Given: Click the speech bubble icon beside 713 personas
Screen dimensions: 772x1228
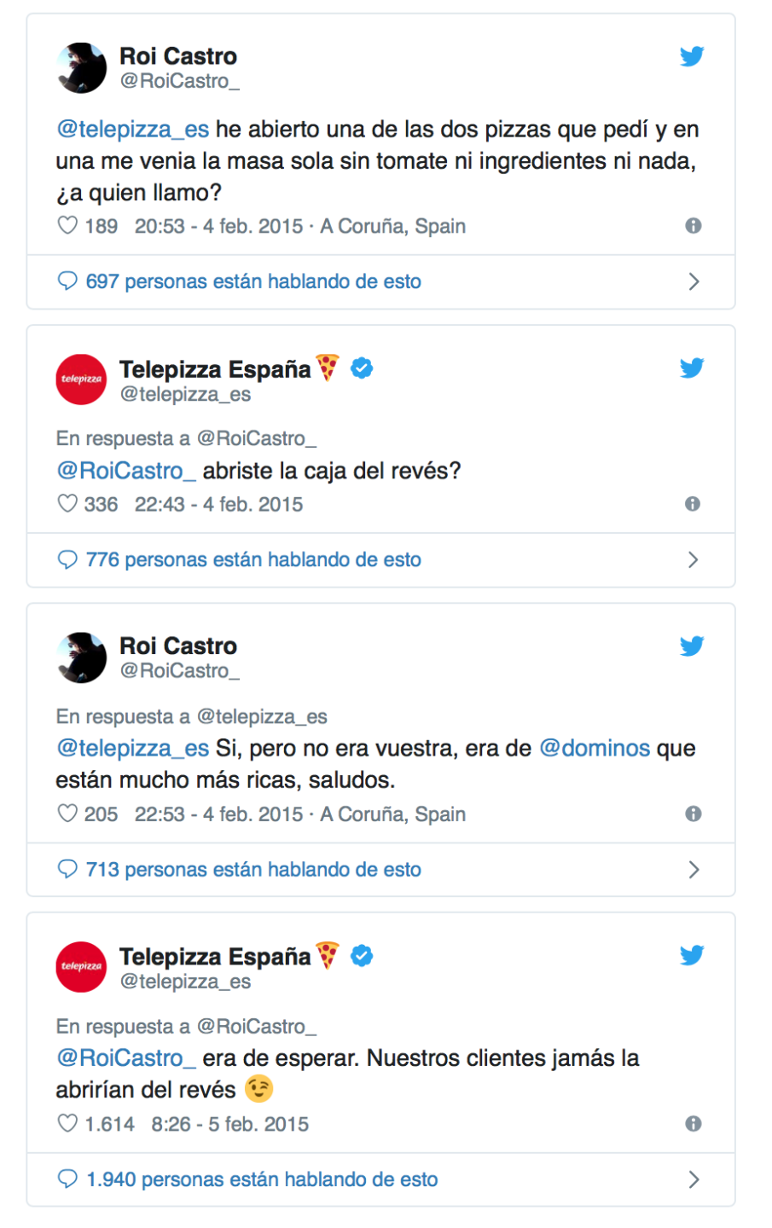Looking at the screenshot, I should tap(67, 869).
